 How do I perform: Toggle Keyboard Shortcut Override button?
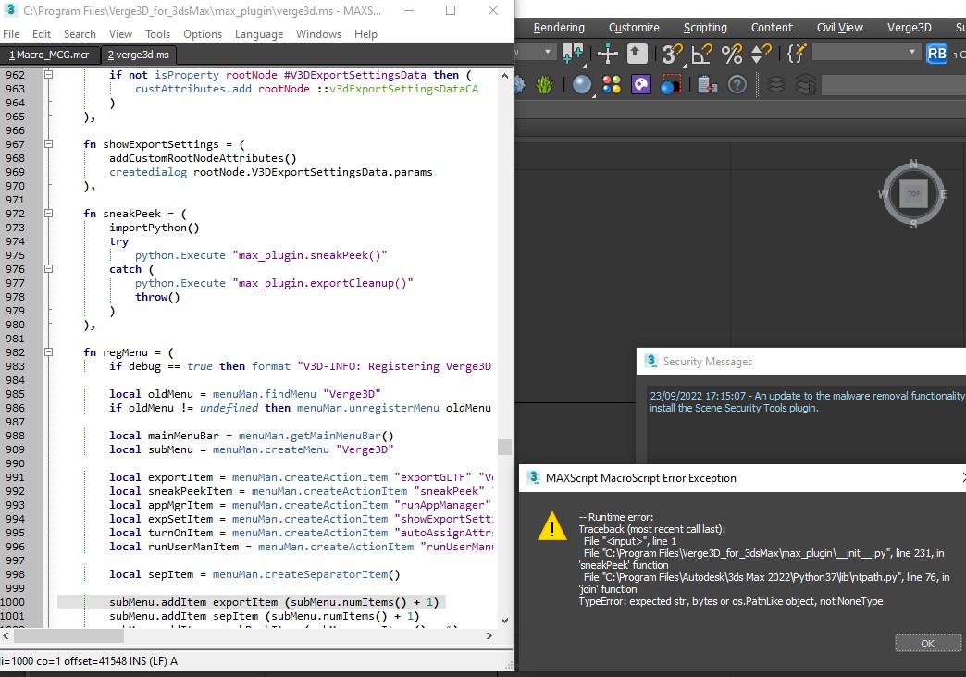pos(637,54)
